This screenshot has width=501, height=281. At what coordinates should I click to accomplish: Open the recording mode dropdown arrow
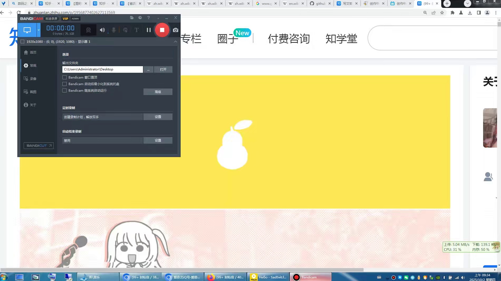(x=38, y=30)
